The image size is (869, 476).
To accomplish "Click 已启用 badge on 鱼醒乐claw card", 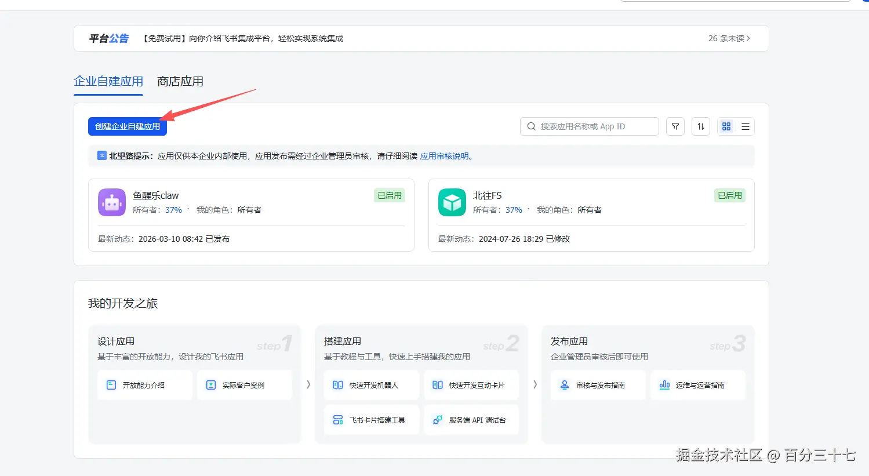I will coord(390,195).
